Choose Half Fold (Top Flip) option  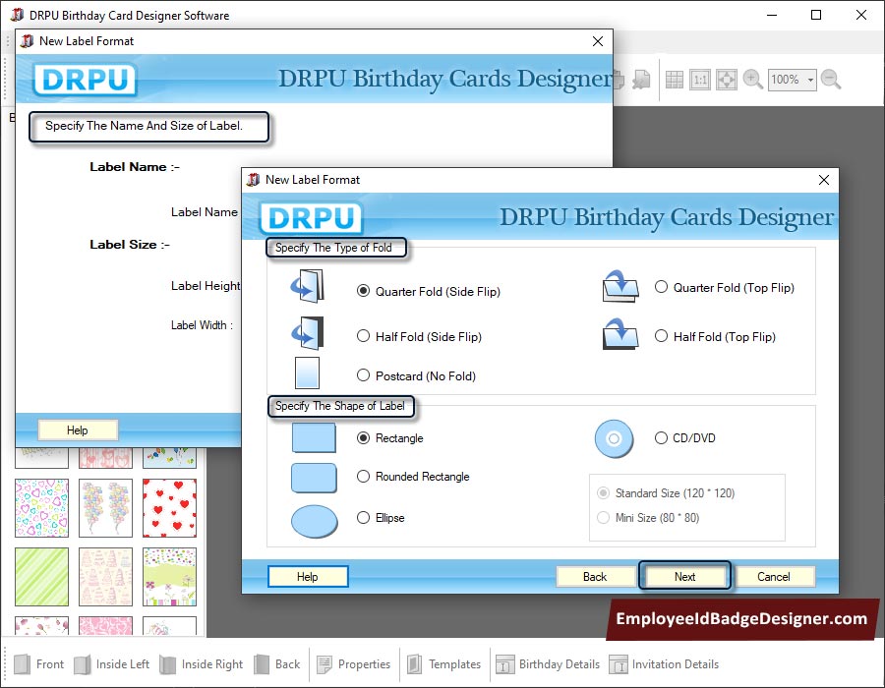coord(661,336)
